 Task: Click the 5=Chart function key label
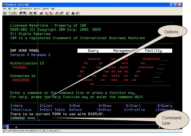[x=133, y=106]
